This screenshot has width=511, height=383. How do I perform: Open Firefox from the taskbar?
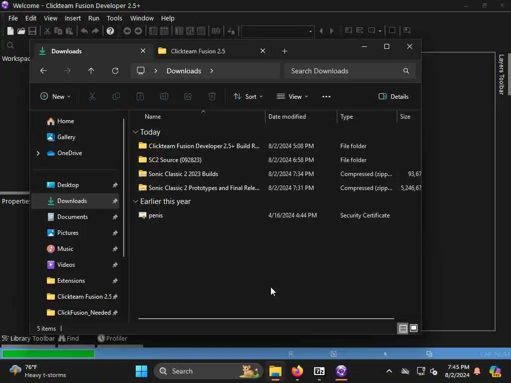click(x=297, y=371)
